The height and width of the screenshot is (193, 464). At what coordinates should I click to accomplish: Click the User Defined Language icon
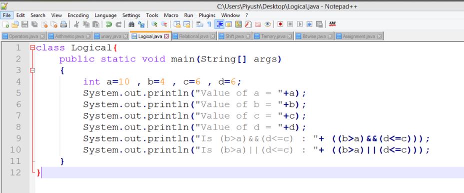(x=229, y=24)
